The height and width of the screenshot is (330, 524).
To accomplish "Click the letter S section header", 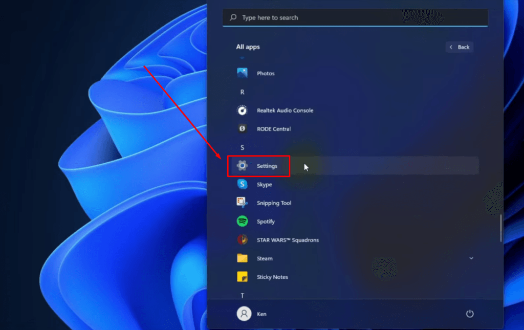I will (x=242, y=147).
